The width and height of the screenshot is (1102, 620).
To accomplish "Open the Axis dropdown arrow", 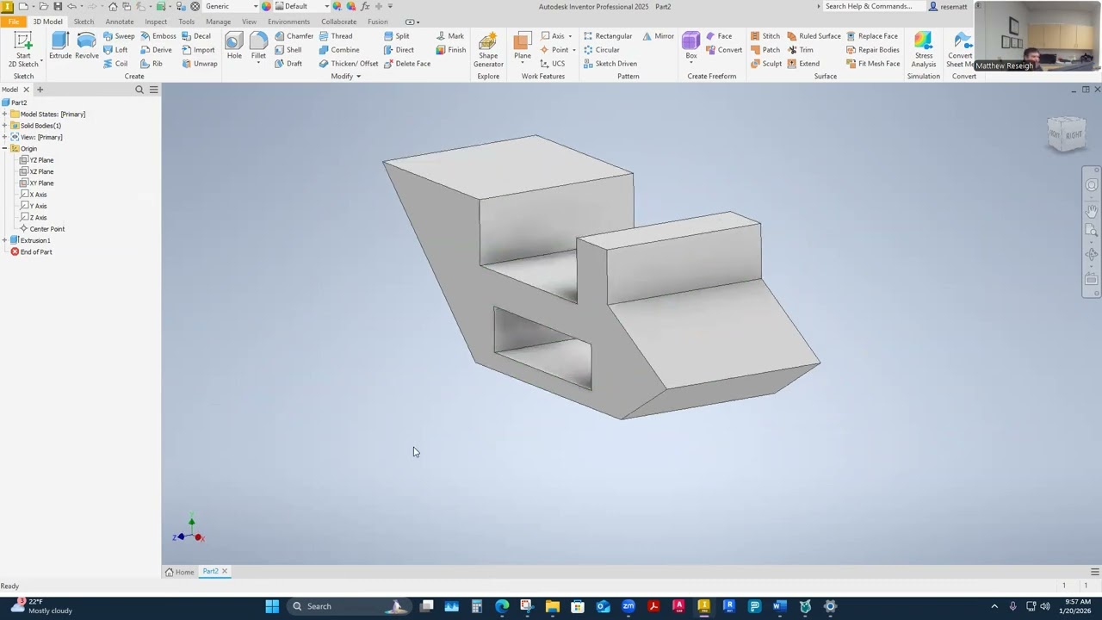I will [569, 36].
